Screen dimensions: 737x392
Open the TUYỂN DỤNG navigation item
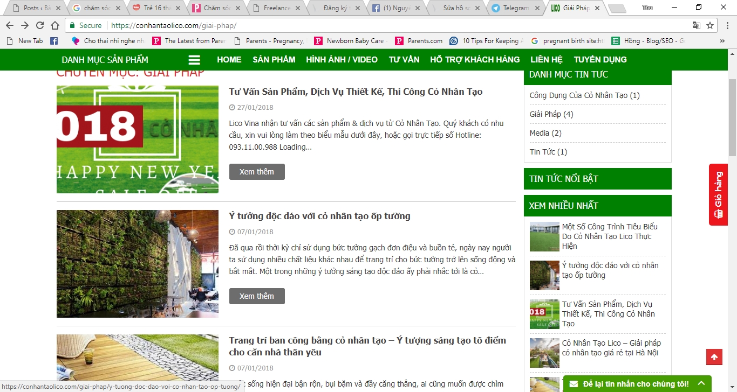pos(600,60)
